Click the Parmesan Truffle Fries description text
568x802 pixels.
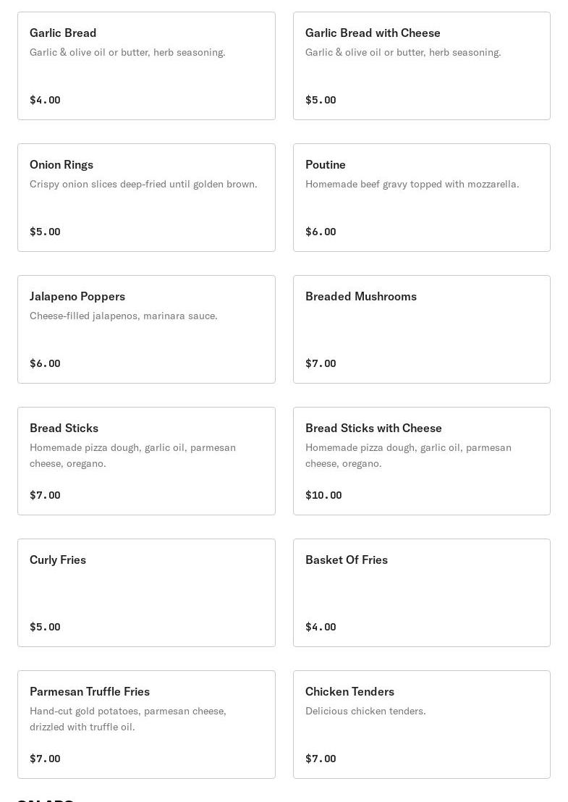pos(128,719)
